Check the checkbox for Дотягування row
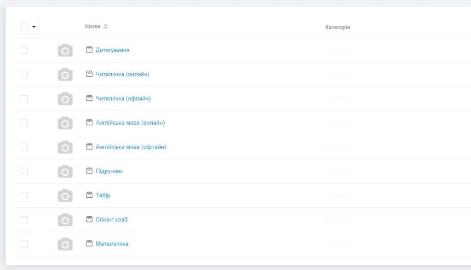Image resolution: width=471 pixels, height=270 pixels. tap(24, 50)
